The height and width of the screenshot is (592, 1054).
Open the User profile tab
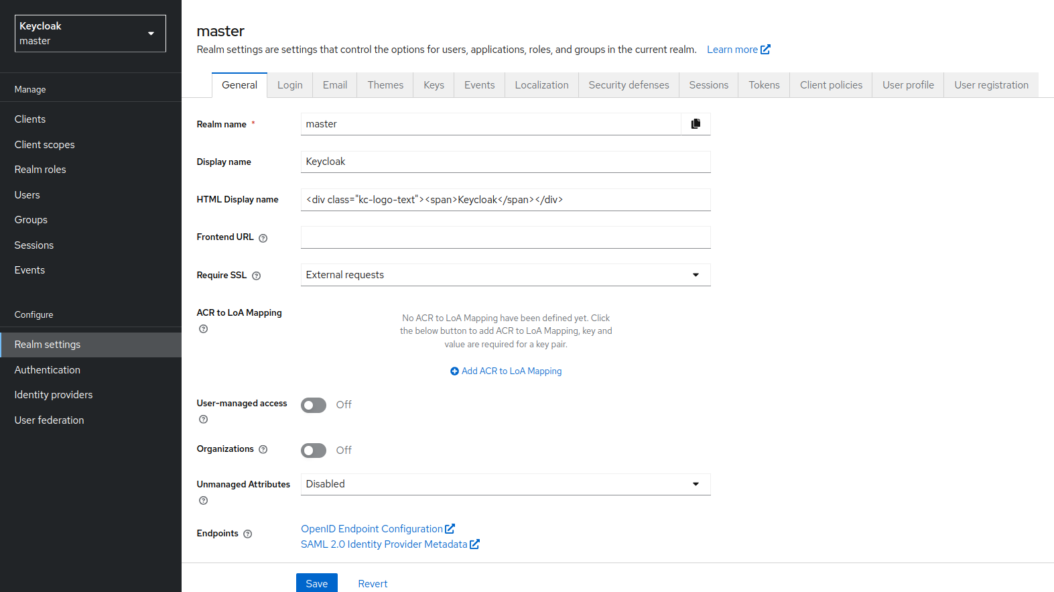point(909,85)
